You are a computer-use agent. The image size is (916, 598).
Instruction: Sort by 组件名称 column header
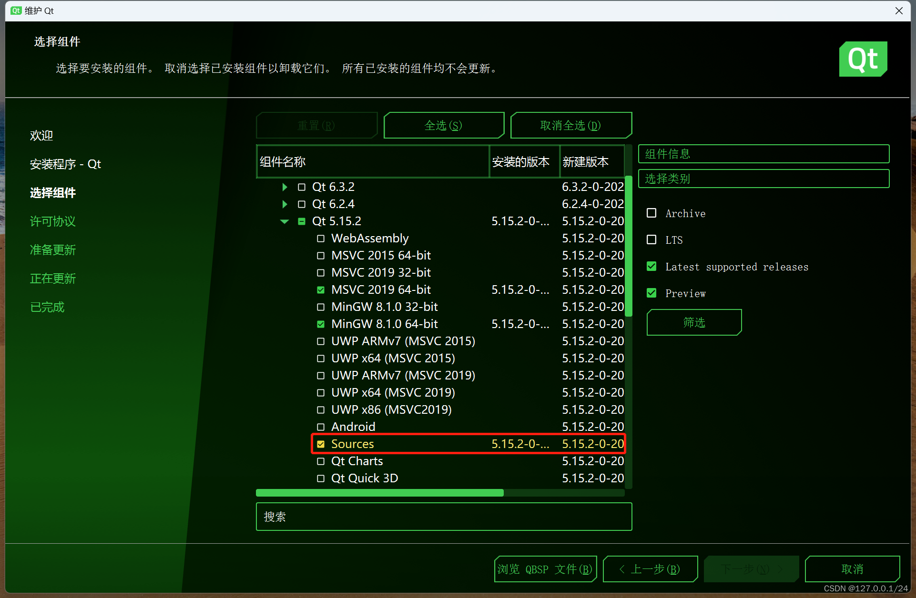[373, 162]
